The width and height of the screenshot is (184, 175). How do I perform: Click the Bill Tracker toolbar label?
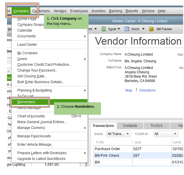click(x=164, y=29)
